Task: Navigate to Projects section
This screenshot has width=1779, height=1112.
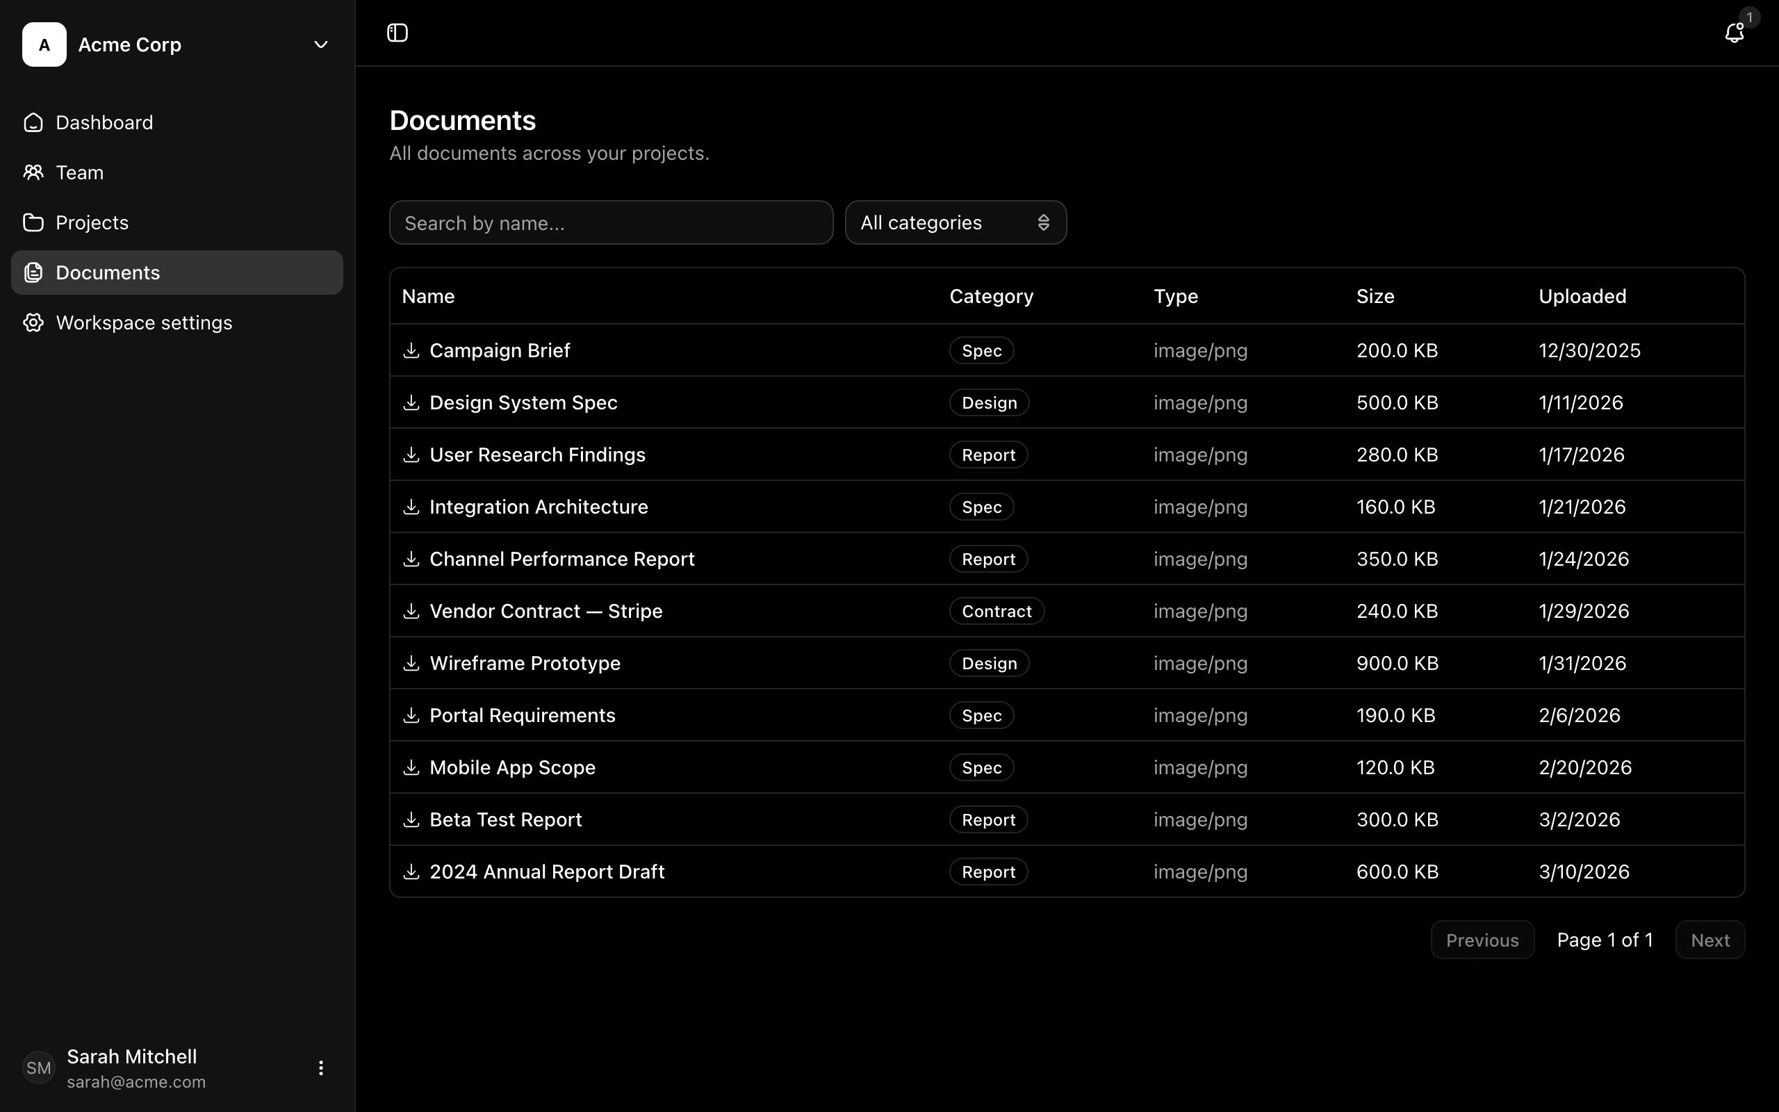Action: 92,222
